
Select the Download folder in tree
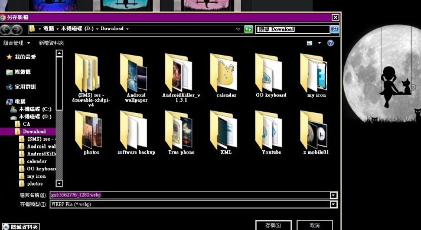(x=28, y=131)
